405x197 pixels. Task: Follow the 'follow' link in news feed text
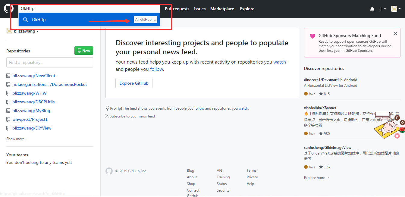coord(156,69)
